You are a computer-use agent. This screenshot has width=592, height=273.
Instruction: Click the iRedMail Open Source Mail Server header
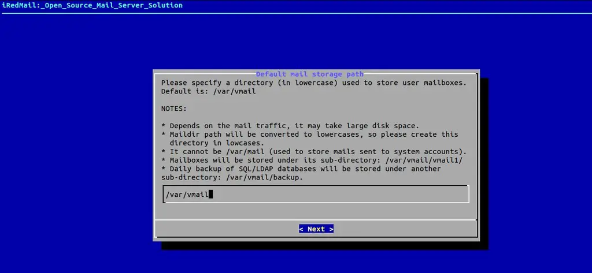click(92, 5)
